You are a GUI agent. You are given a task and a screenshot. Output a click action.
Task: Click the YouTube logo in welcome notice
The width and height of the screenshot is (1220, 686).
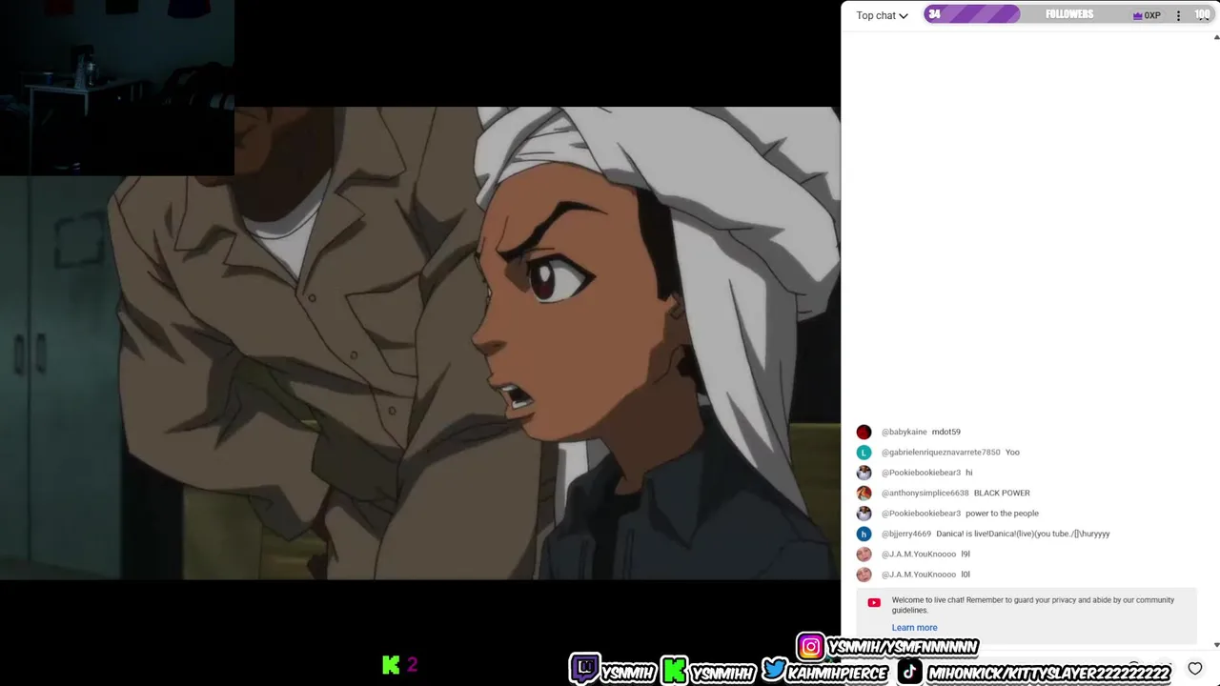pos(874,602)
